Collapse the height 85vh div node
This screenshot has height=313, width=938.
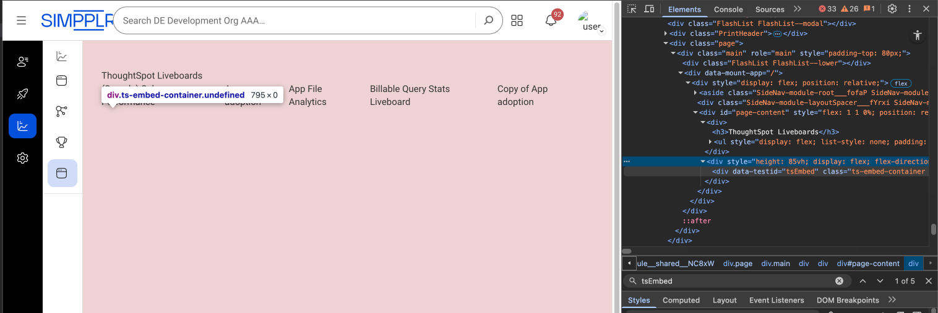703,162
